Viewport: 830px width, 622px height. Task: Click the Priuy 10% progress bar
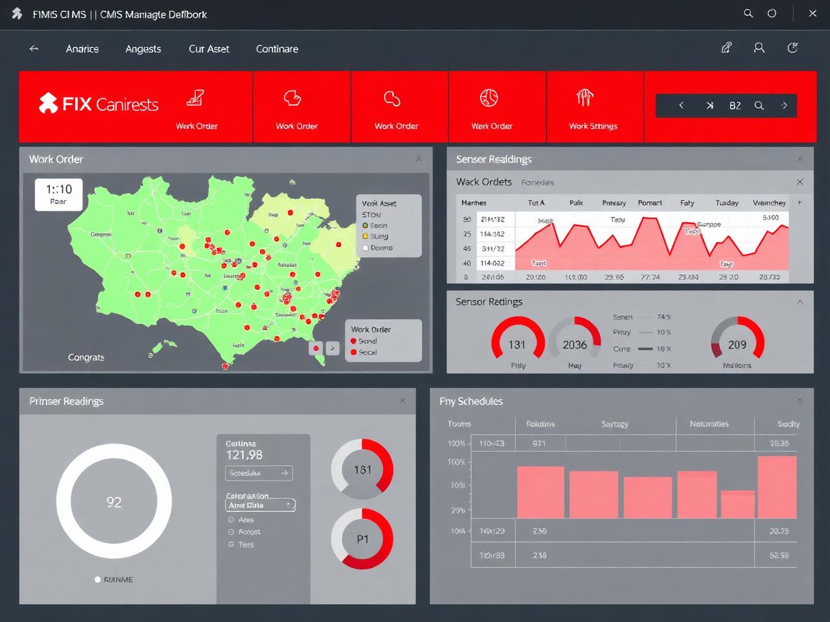[x=645, y=332]
